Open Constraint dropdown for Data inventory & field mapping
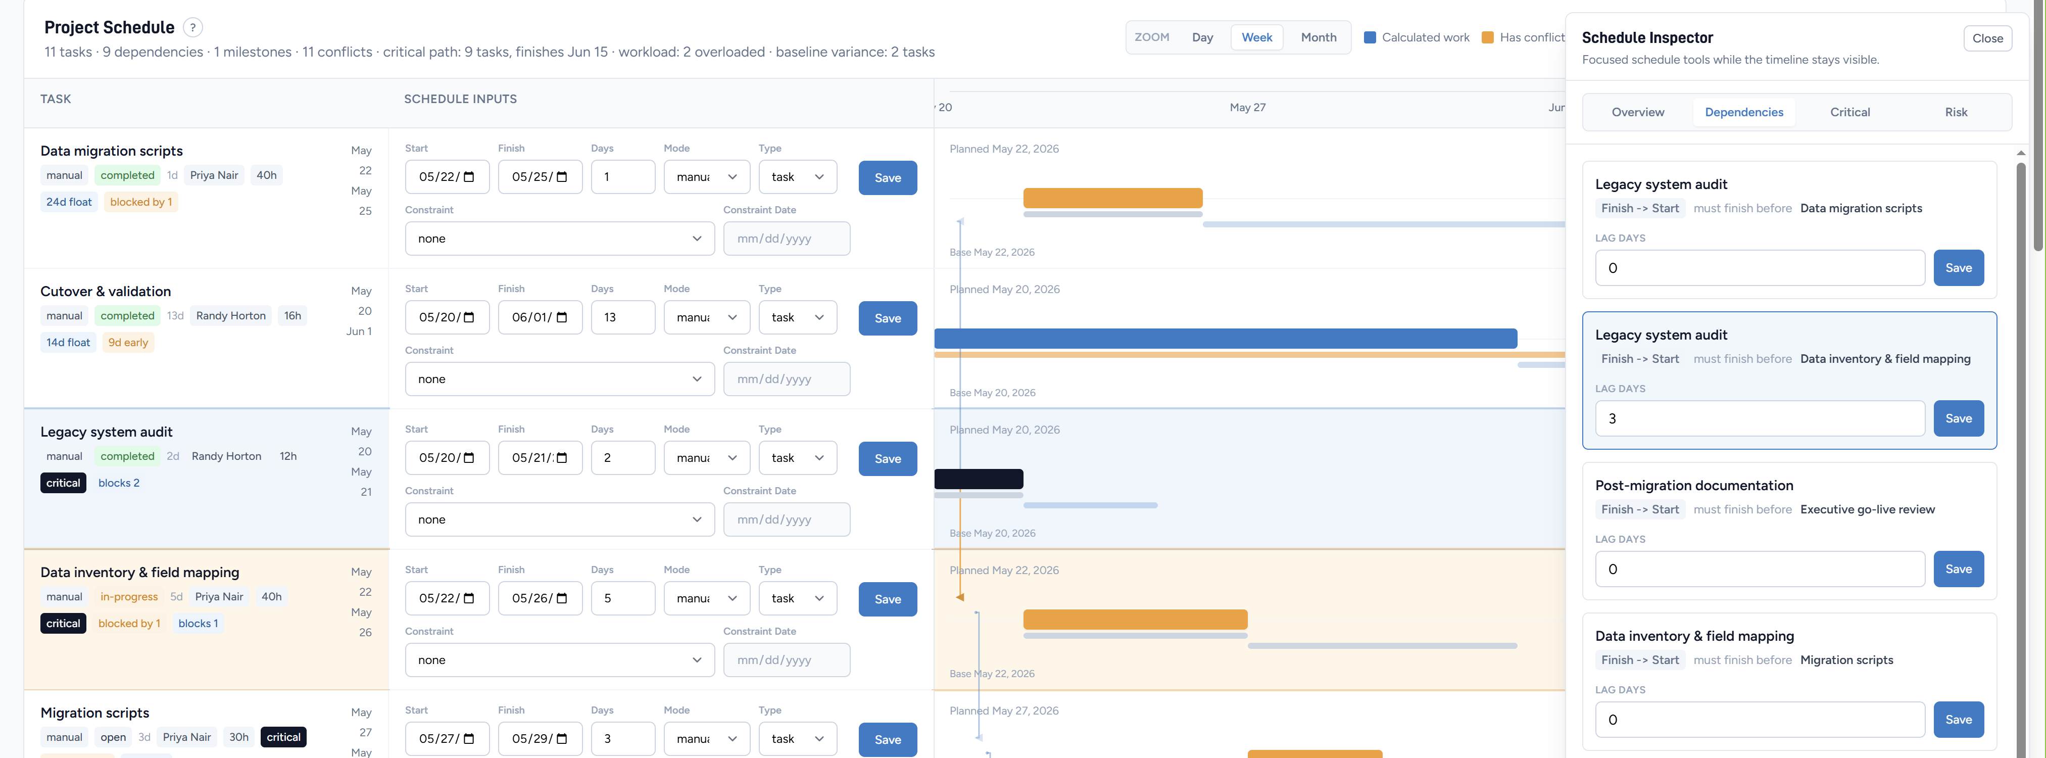Image resolution: width=2046 pixels, height=758 pixels. point(559,660)
